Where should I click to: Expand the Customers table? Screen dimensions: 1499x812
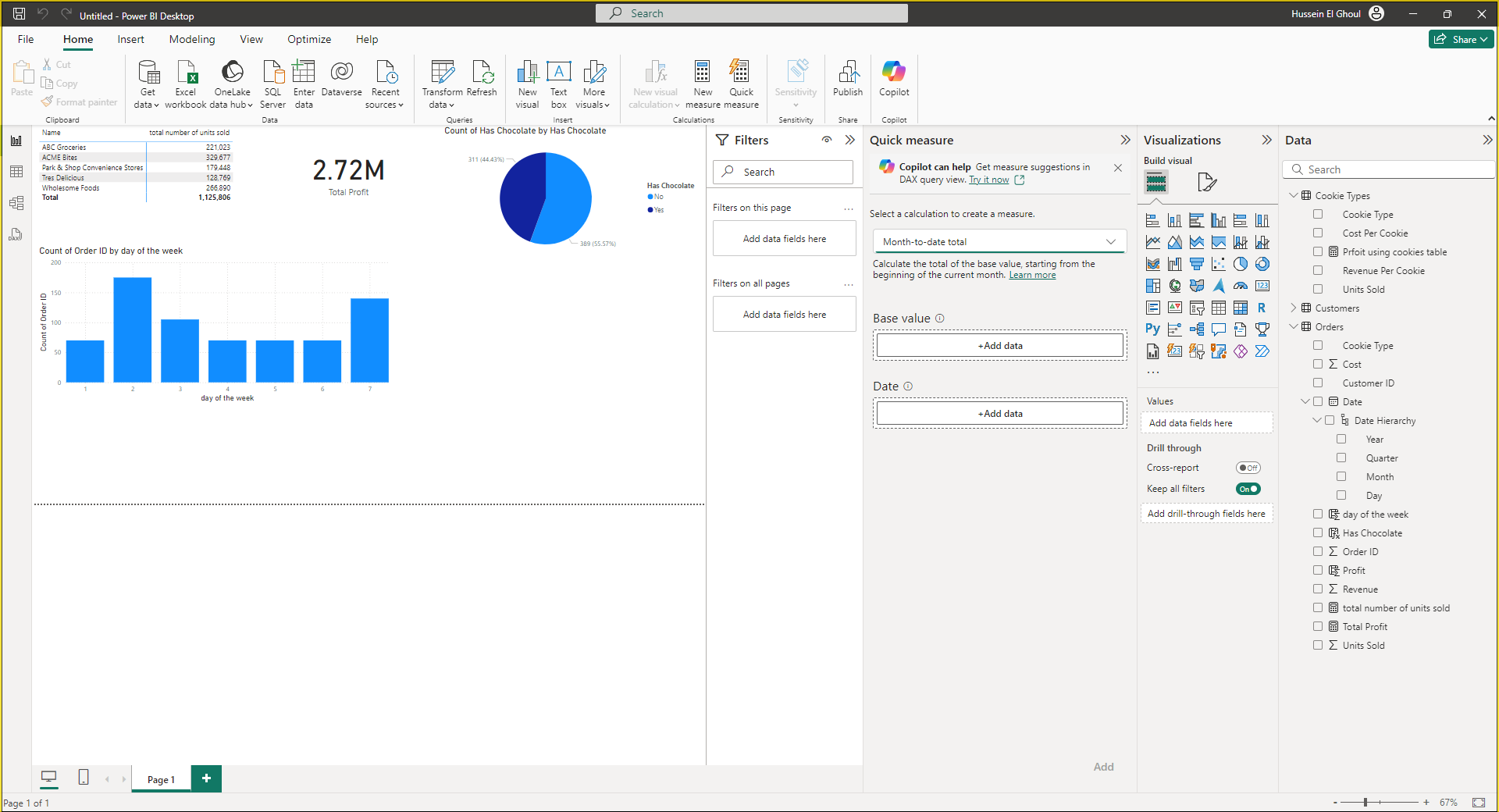[x=1294, y=308]
